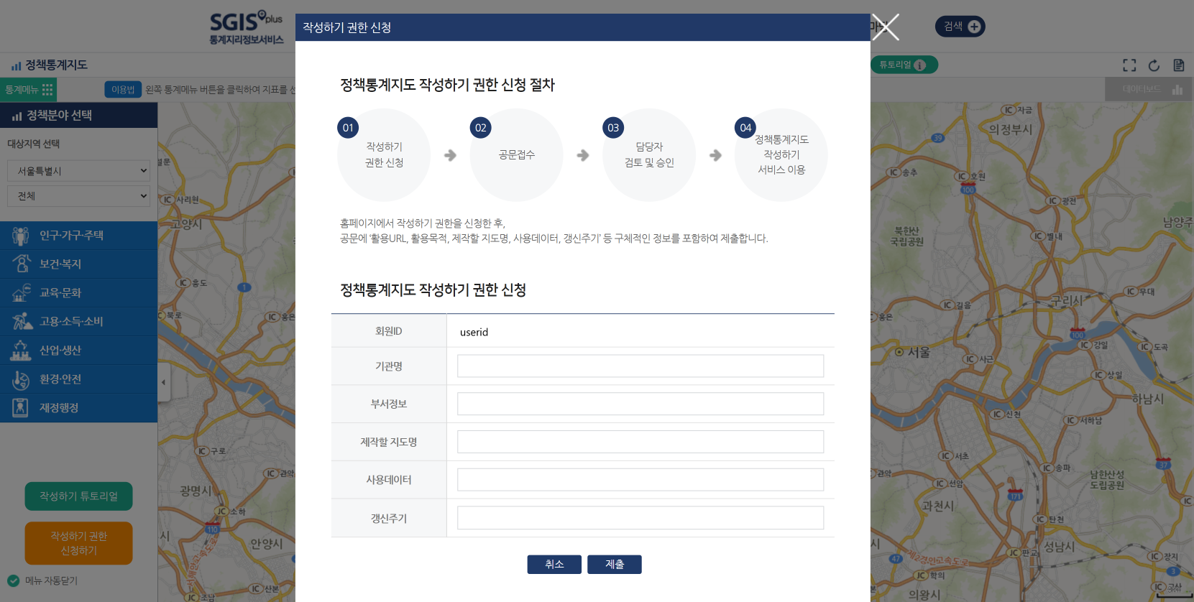This screenshot has width=1194, height=602.
Task: Open the 검색 plus button
Action: (x=960, y=27)
